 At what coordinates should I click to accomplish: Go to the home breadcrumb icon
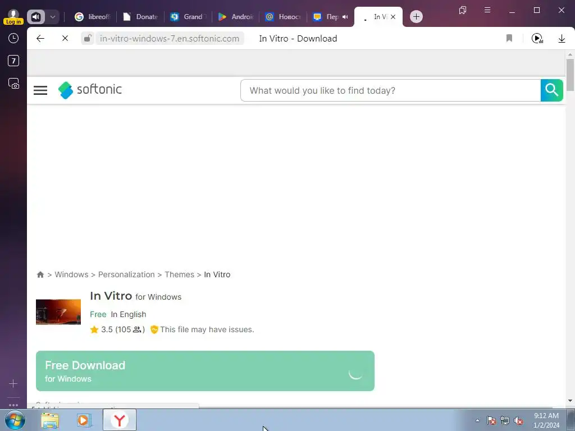(40, 274)
